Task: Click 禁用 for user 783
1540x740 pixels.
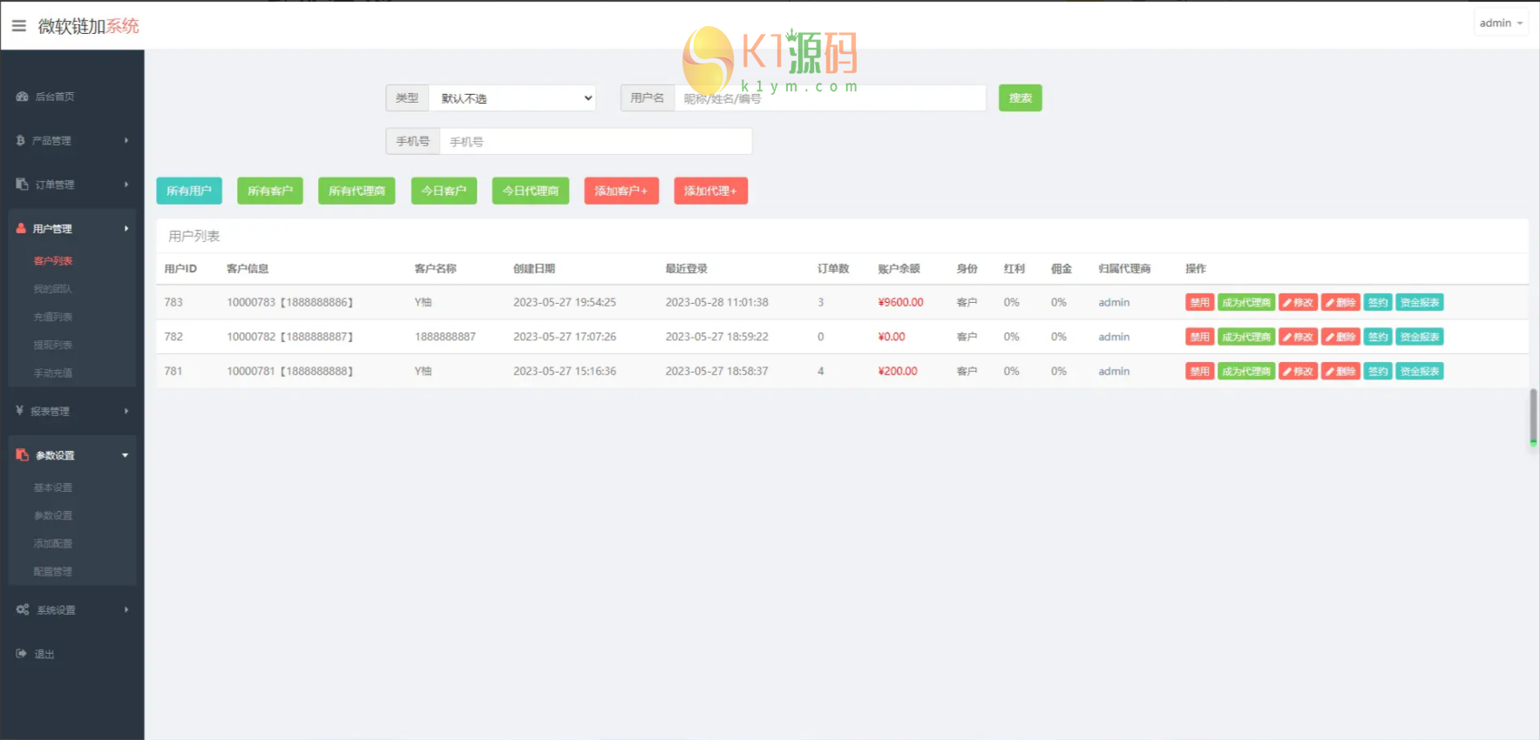Action: [1200, 302]
